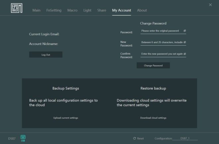Show the original password with eye icon
The height and width of the screenshot is (144, 219).
(x=184, y=31)
